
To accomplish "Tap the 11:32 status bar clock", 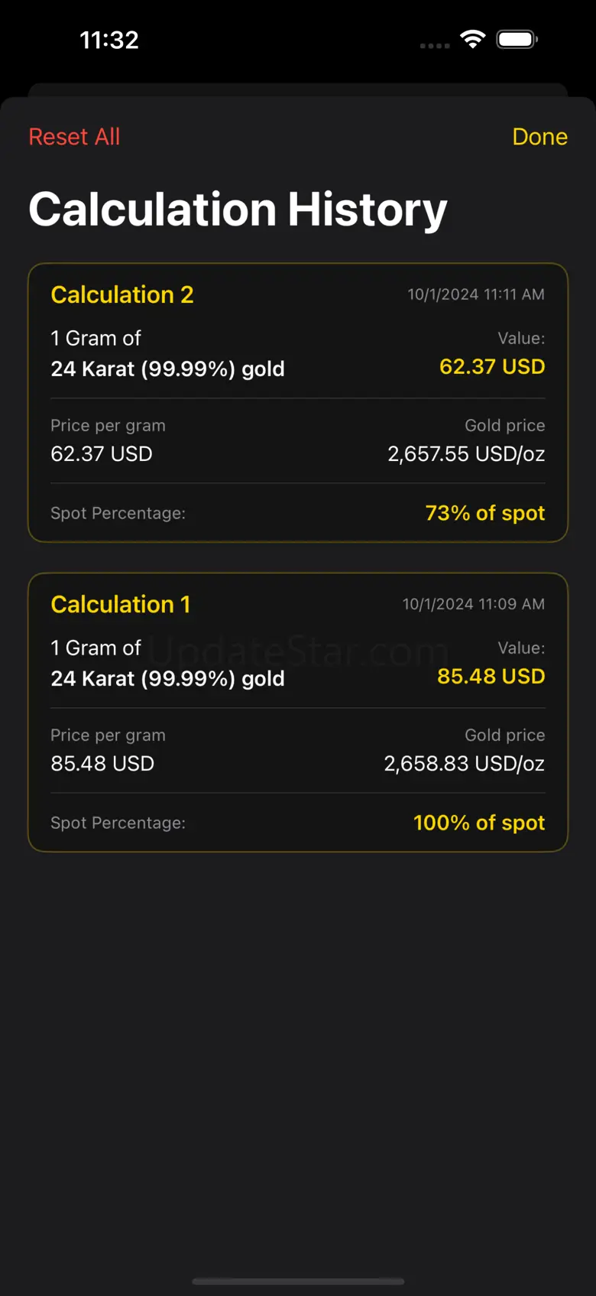I will click(109, 40).
